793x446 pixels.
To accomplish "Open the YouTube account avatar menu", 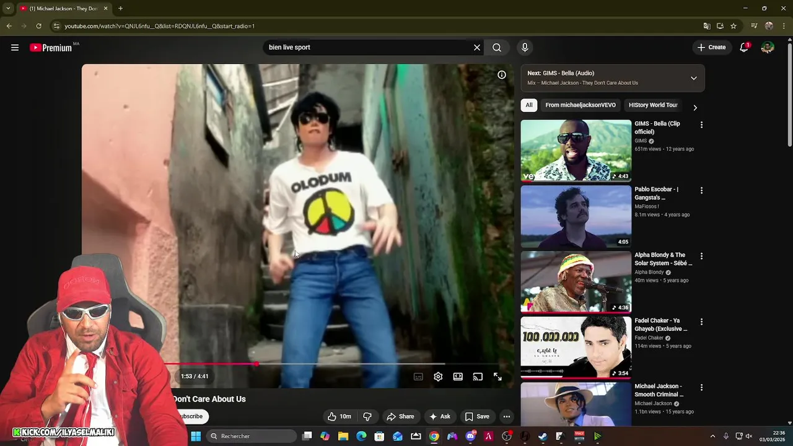I will (768, 47).
